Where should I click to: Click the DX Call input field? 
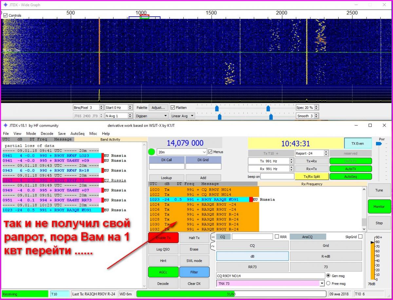click(x=166, y=166)
